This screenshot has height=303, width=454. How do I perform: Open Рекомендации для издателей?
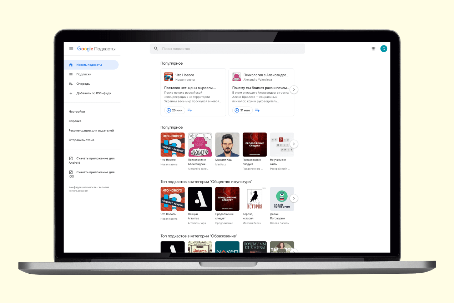pos(91,130)
